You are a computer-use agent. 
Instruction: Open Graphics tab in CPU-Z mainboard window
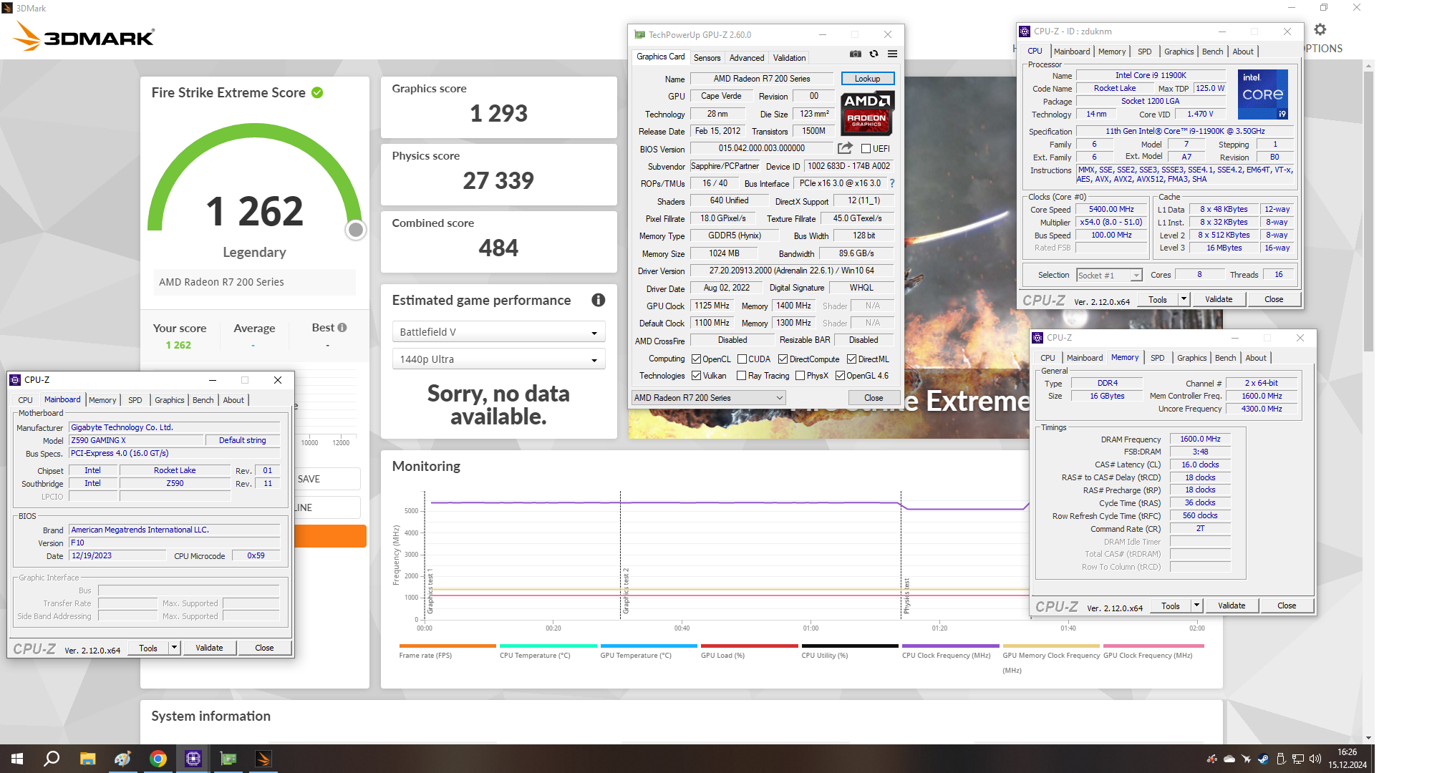170,400
